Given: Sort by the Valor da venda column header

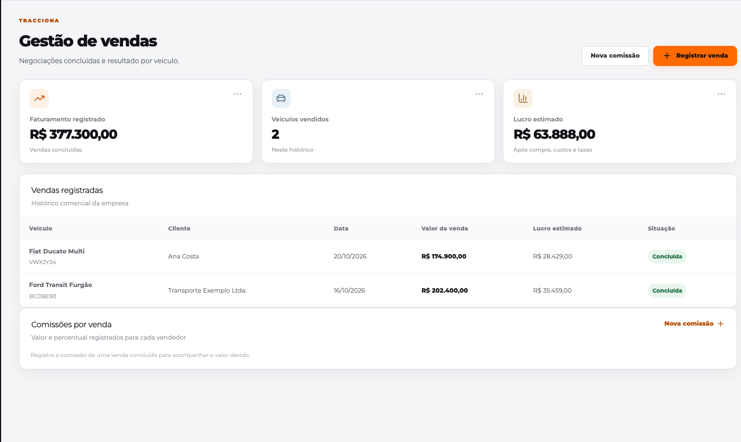Looking at the screenshot, I should coord(445,228).
